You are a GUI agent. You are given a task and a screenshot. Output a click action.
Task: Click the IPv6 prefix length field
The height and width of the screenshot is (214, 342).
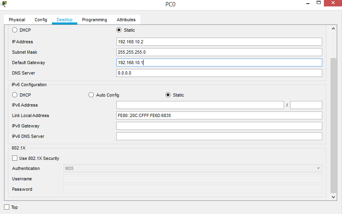coord(306,105)
